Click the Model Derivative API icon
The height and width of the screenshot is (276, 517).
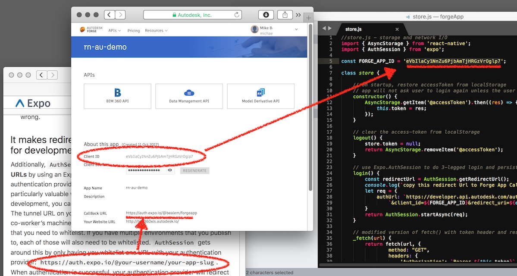point(260,92)
